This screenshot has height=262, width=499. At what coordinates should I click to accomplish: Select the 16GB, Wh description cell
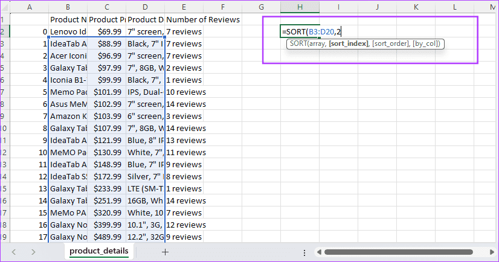146,200
